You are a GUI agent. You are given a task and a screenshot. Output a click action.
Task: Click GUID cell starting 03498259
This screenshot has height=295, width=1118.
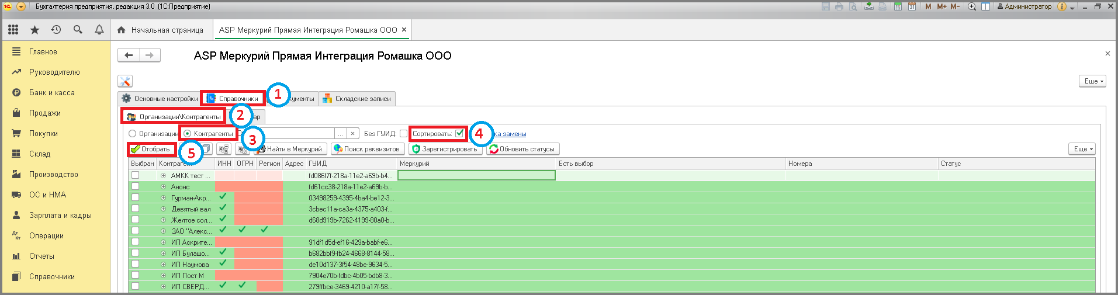352,198
